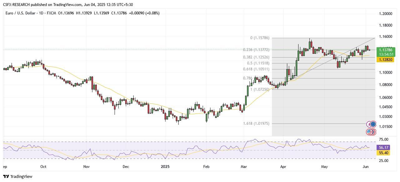Click the yellow moving average label 1.12820
The width and height of the screenshot is (400, 182).
pos(386,60)
